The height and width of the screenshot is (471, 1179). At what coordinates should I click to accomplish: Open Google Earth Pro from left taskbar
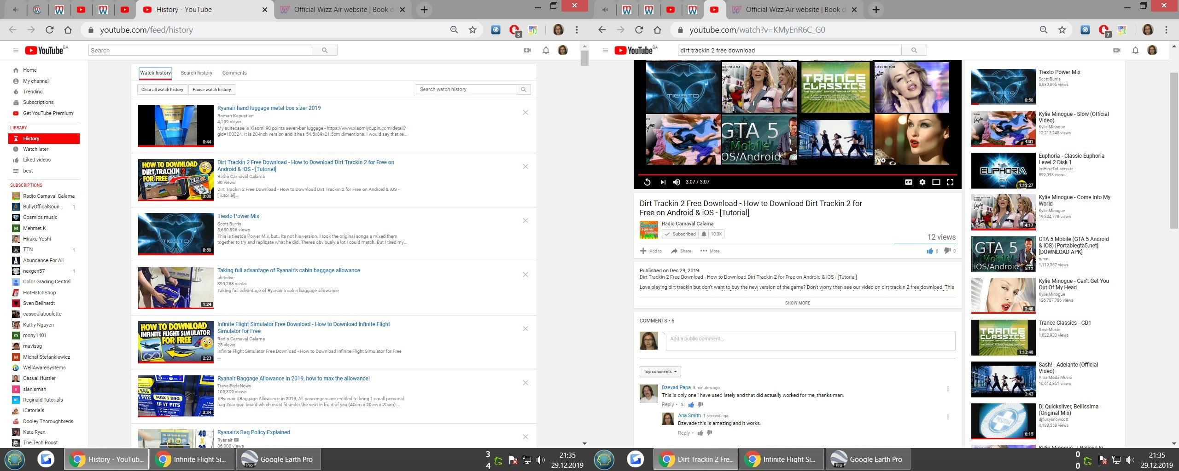(x=278, y=459)
